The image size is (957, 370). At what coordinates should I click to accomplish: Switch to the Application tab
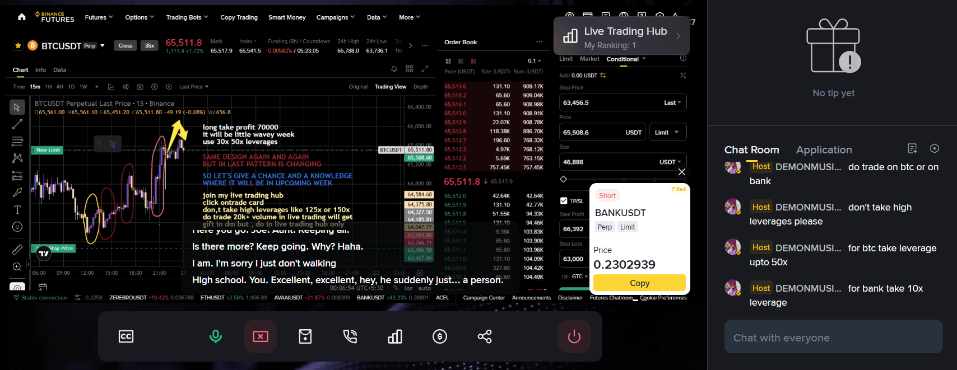(824, 149)
